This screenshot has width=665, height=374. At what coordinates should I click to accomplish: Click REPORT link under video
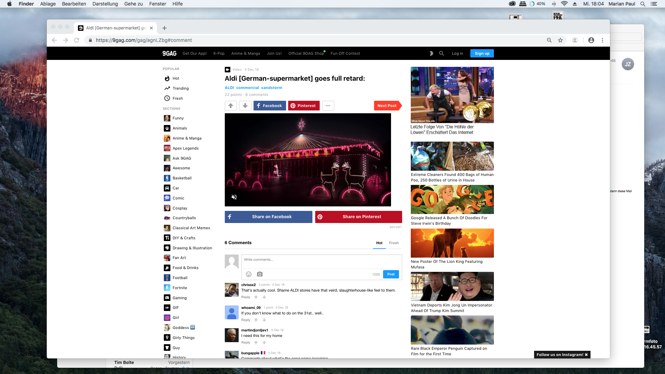point(396,227)
